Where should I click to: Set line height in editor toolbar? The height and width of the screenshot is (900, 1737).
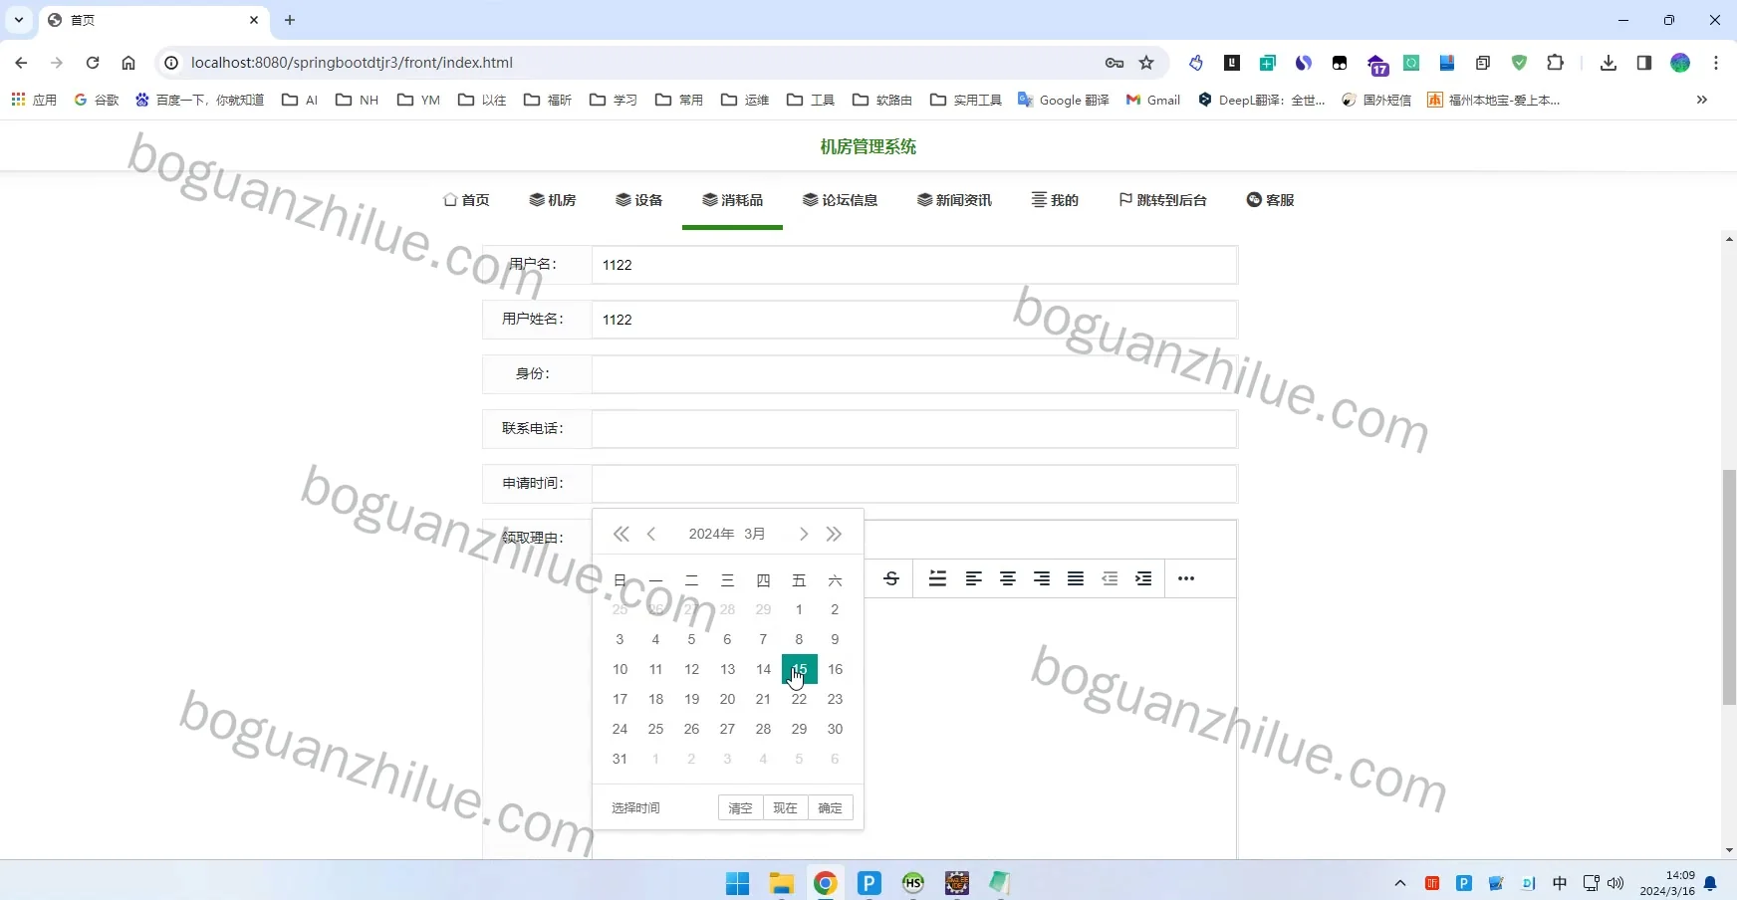coord(937,578)
